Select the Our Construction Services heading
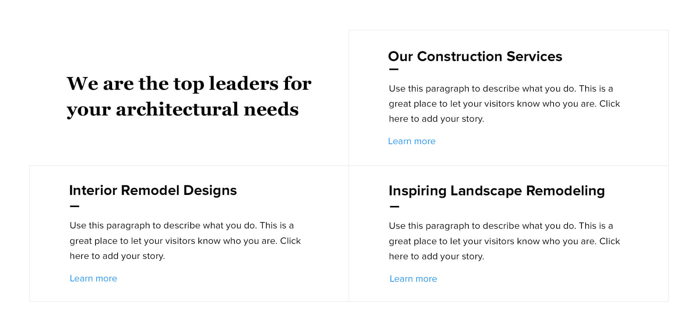 [x=475, y=57]
